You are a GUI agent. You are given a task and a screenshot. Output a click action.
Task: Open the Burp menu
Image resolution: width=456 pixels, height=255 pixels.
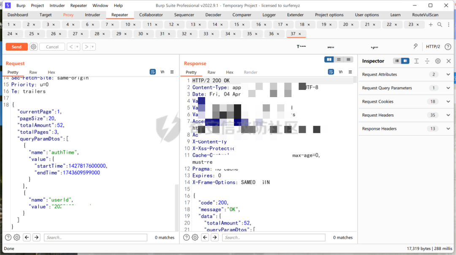(x=21, y=5)
